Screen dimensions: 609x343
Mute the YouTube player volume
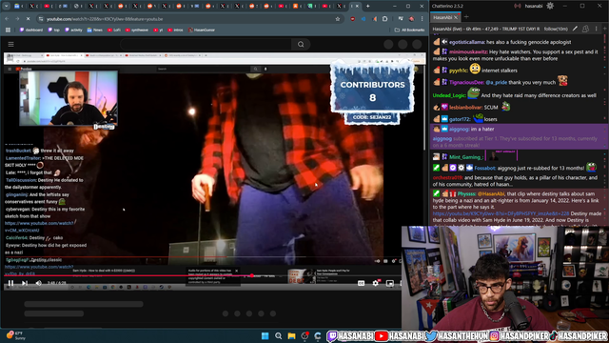point(38,283)
